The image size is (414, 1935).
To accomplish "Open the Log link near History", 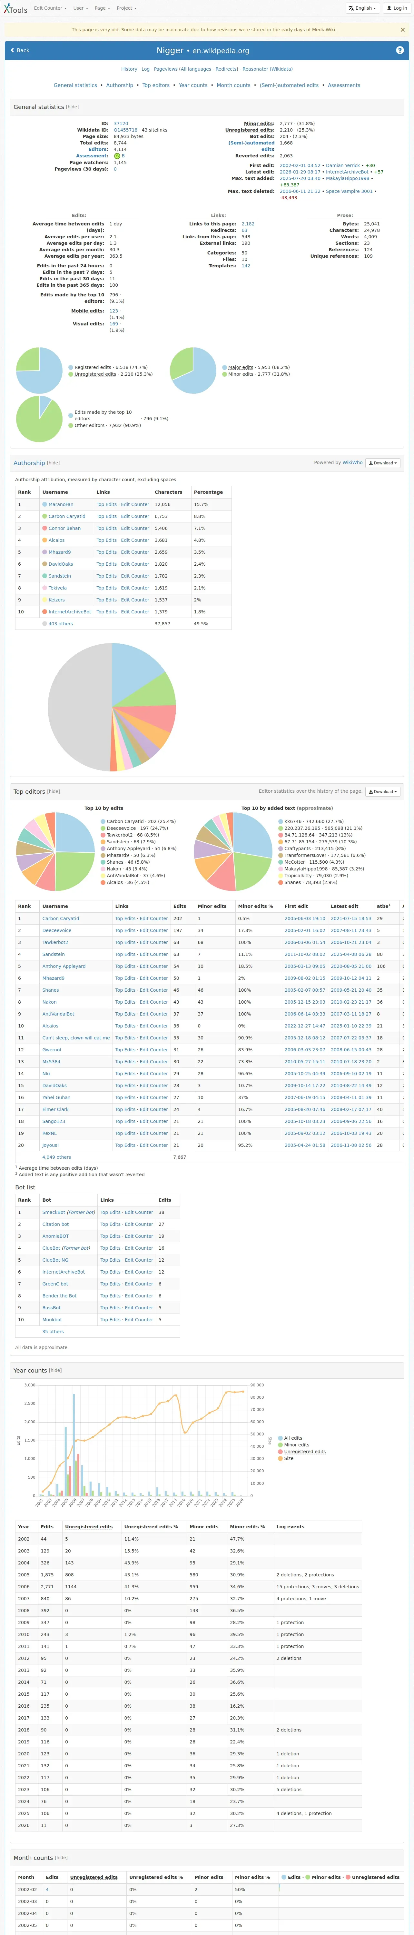I will pos(146,69).
